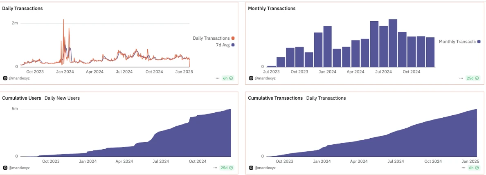
Task: Click the orange Daily Transactions legend swatch
Action: [233, 38]
